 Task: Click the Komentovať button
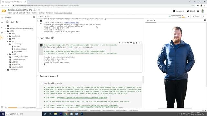179,11
